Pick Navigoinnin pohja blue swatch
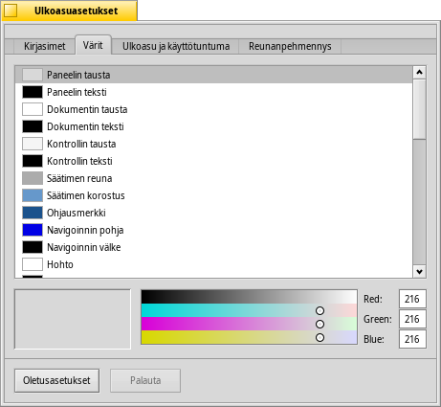Viewport: 441px width, 407px height. (x=33, y=230)
